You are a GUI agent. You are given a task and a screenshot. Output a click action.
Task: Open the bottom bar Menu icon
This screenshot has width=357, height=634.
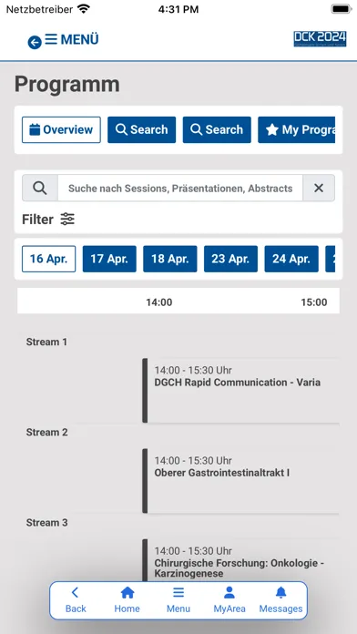[x=178, y=600]
